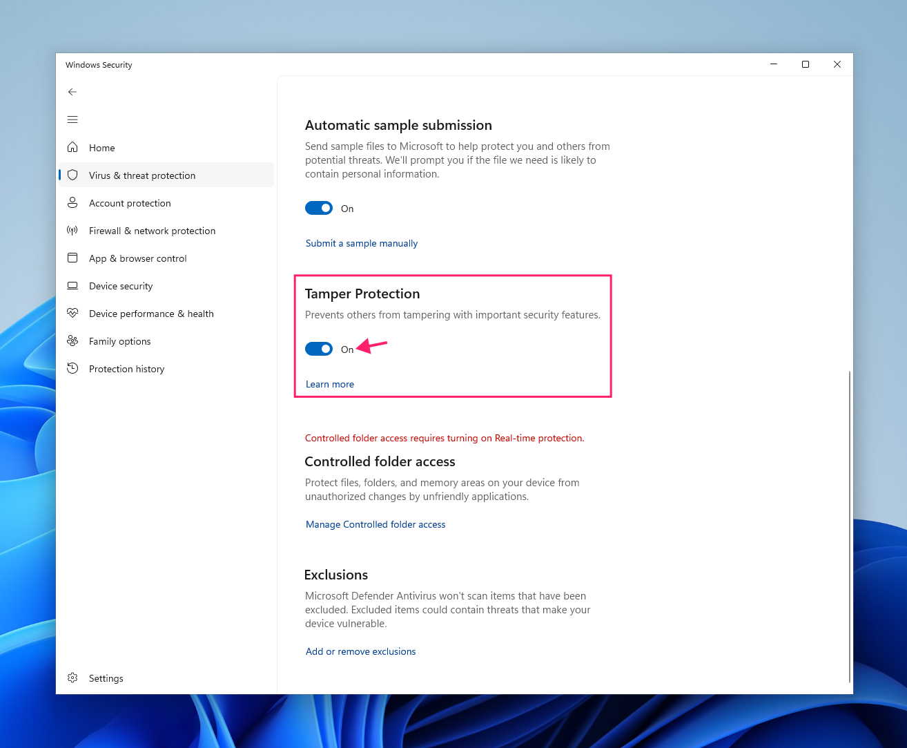Click the Exclusions heading
907x748 pixels.
(336, 575)
